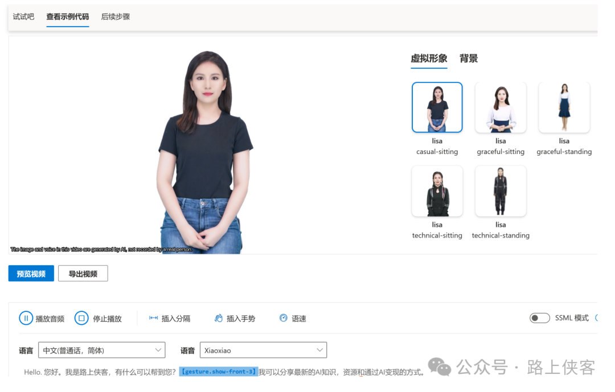
Task: Click the 插入手势 text
Action: (x=241, y=319)
